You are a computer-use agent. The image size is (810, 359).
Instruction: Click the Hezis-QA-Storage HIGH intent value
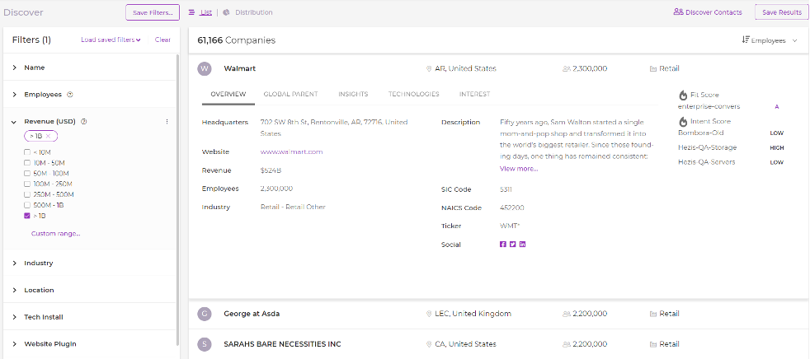coord(776,148)
